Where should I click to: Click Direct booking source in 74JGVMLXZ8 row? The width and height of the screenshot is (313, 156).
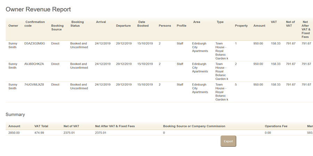(x=55, y=85)
